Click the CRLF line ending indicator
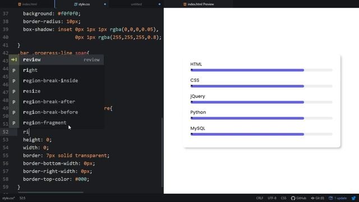This screenshot has height=202, width=359. (260, 198)
